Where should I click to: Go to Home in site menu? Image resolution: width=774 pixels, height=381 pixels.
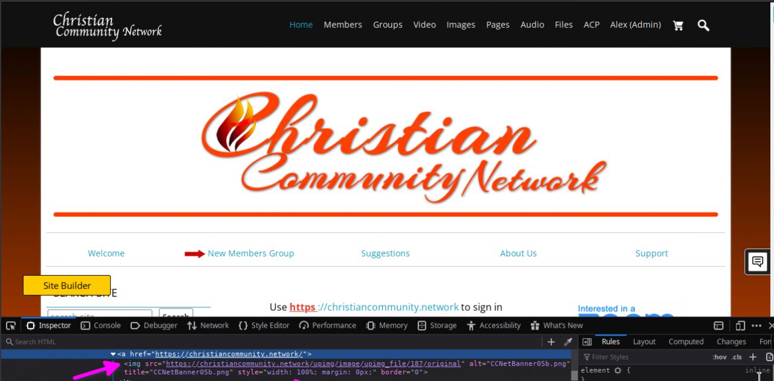coord(301,25)
